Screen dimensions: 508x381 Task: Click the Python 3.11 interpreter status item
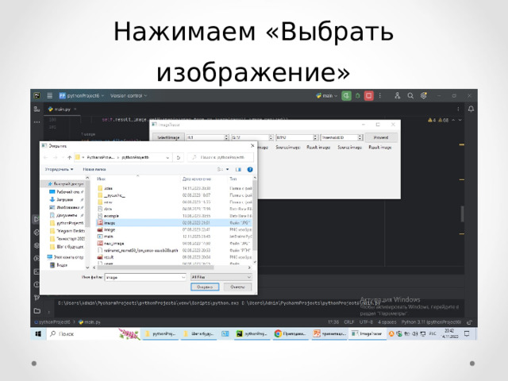click(x=431, y=322)
